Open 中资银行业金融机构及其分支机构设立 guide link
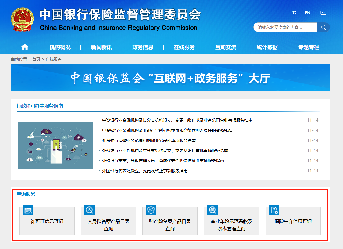This screenshot has height=249, width=343. (x=177, y=120)
